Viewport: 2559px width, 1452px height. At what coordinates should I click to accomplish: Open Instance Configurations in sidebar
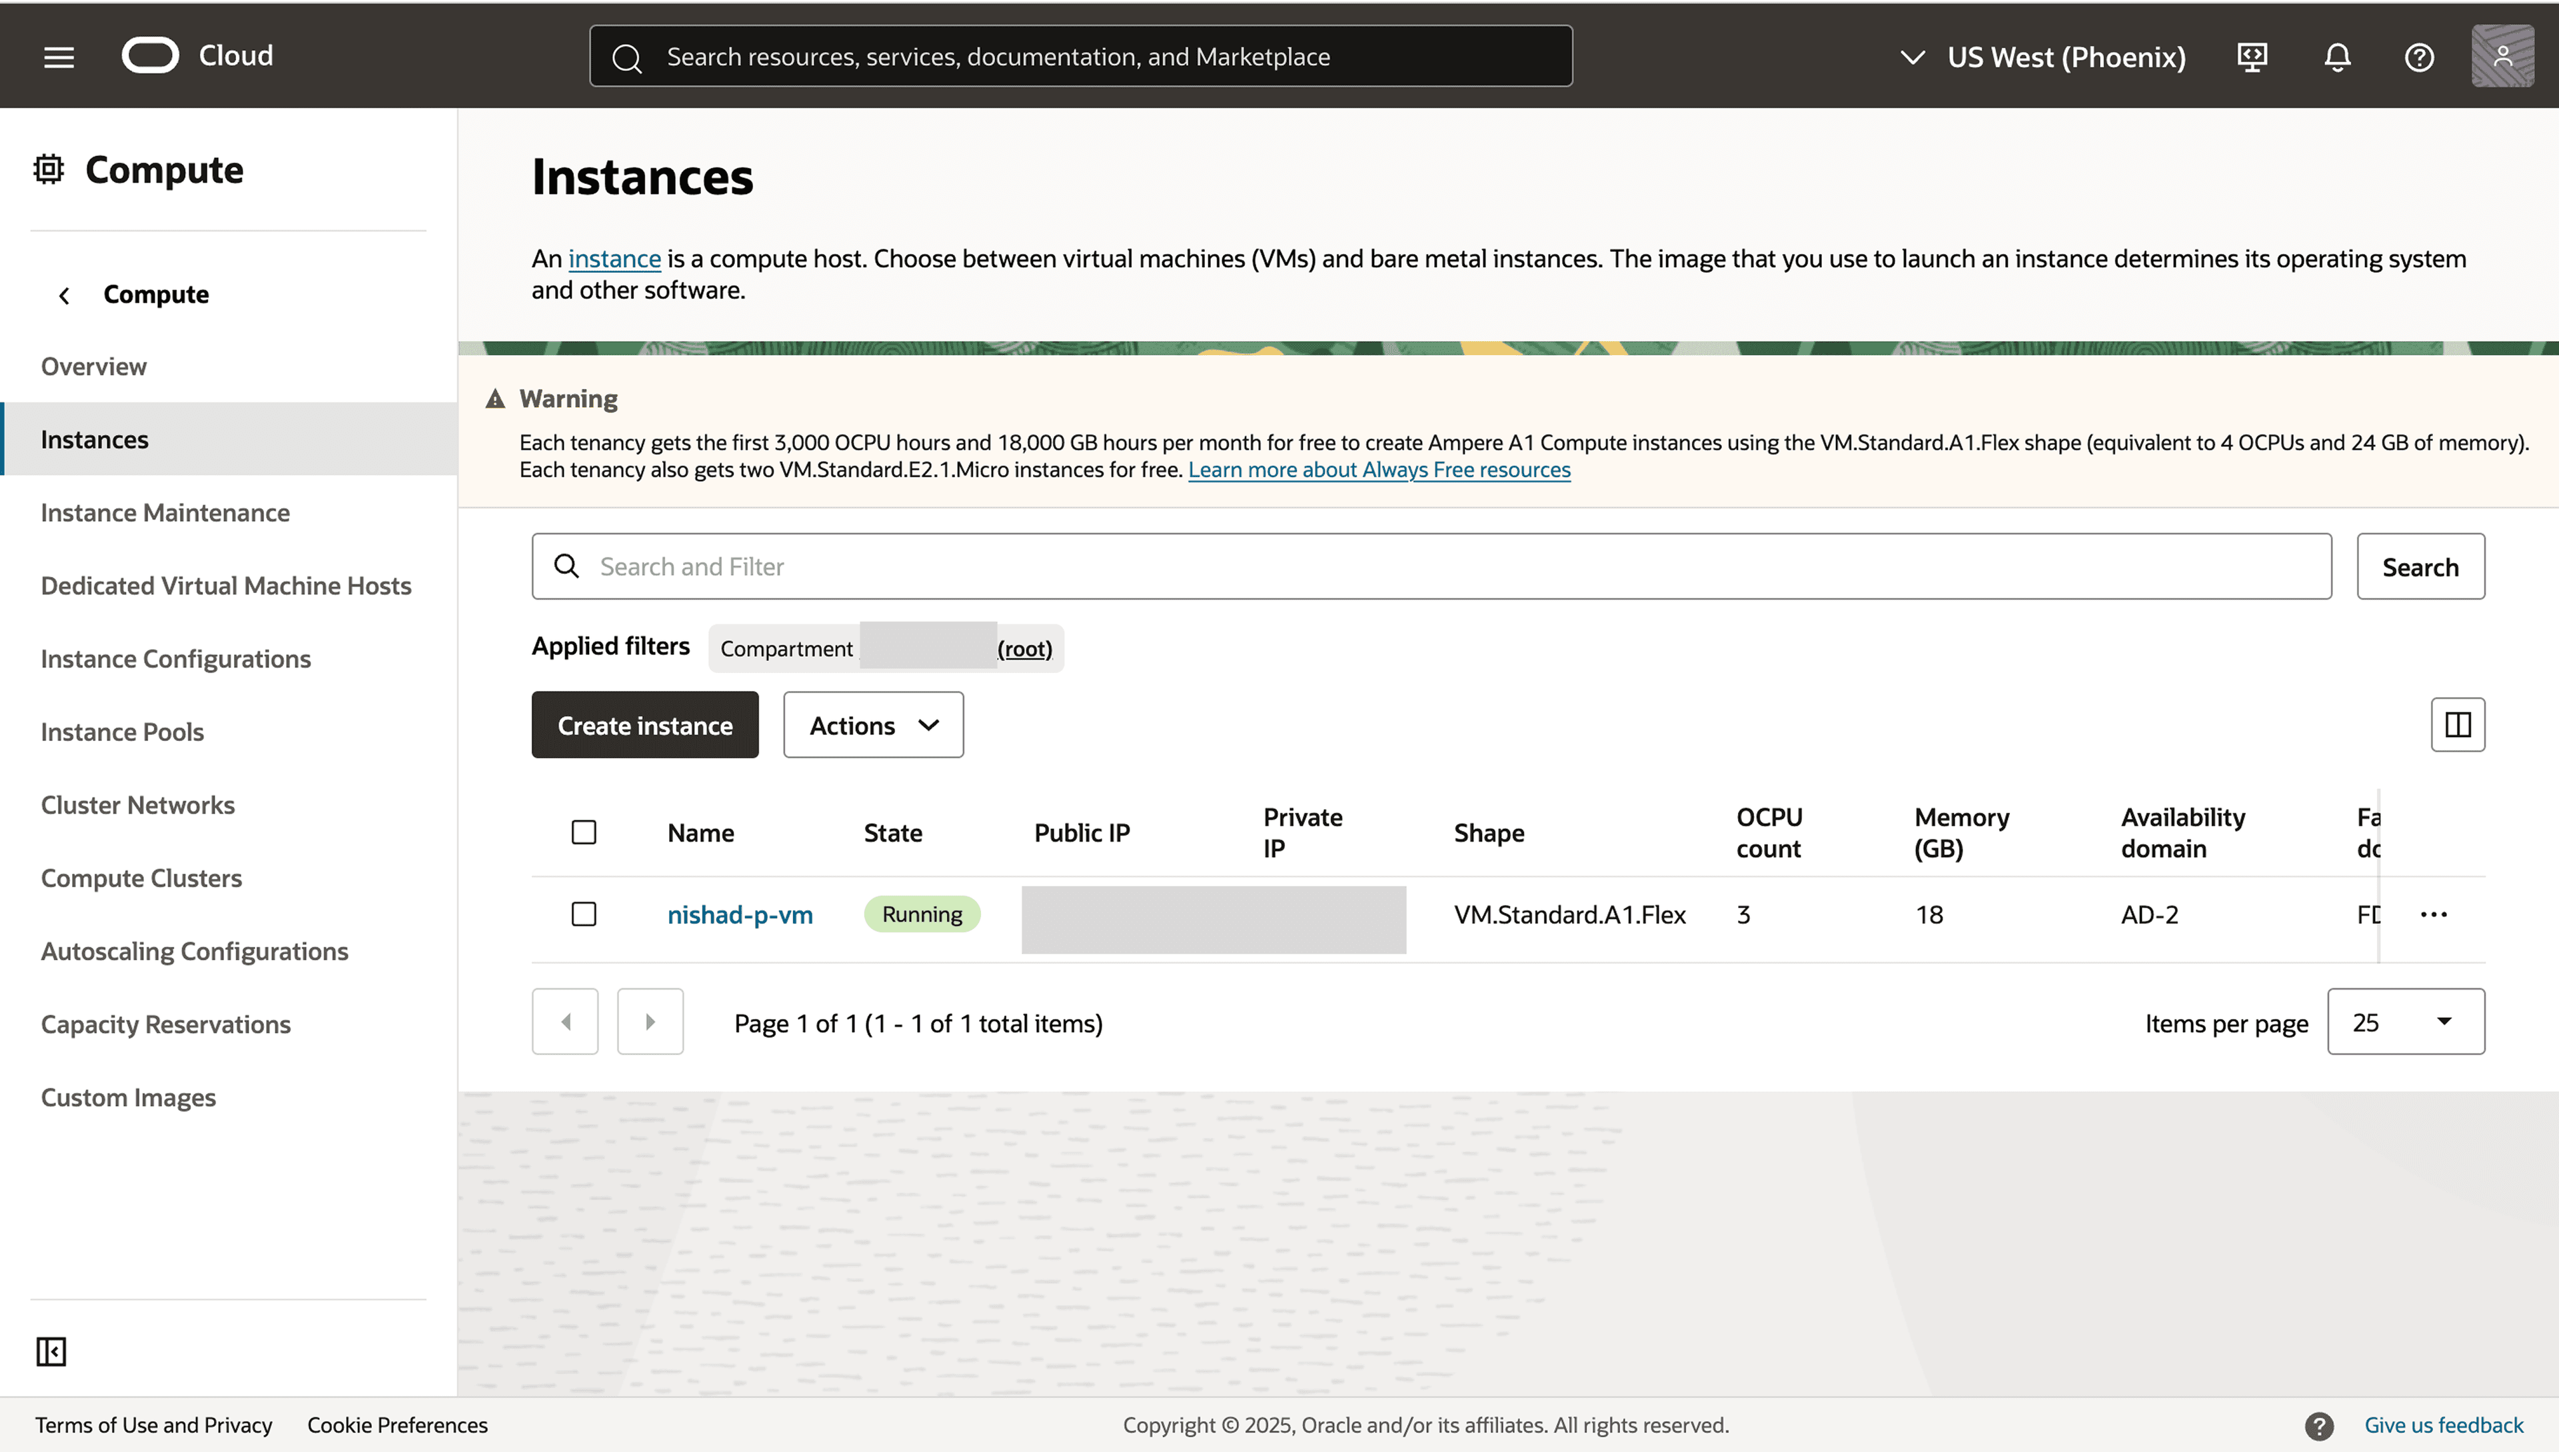tap(175, 659)
